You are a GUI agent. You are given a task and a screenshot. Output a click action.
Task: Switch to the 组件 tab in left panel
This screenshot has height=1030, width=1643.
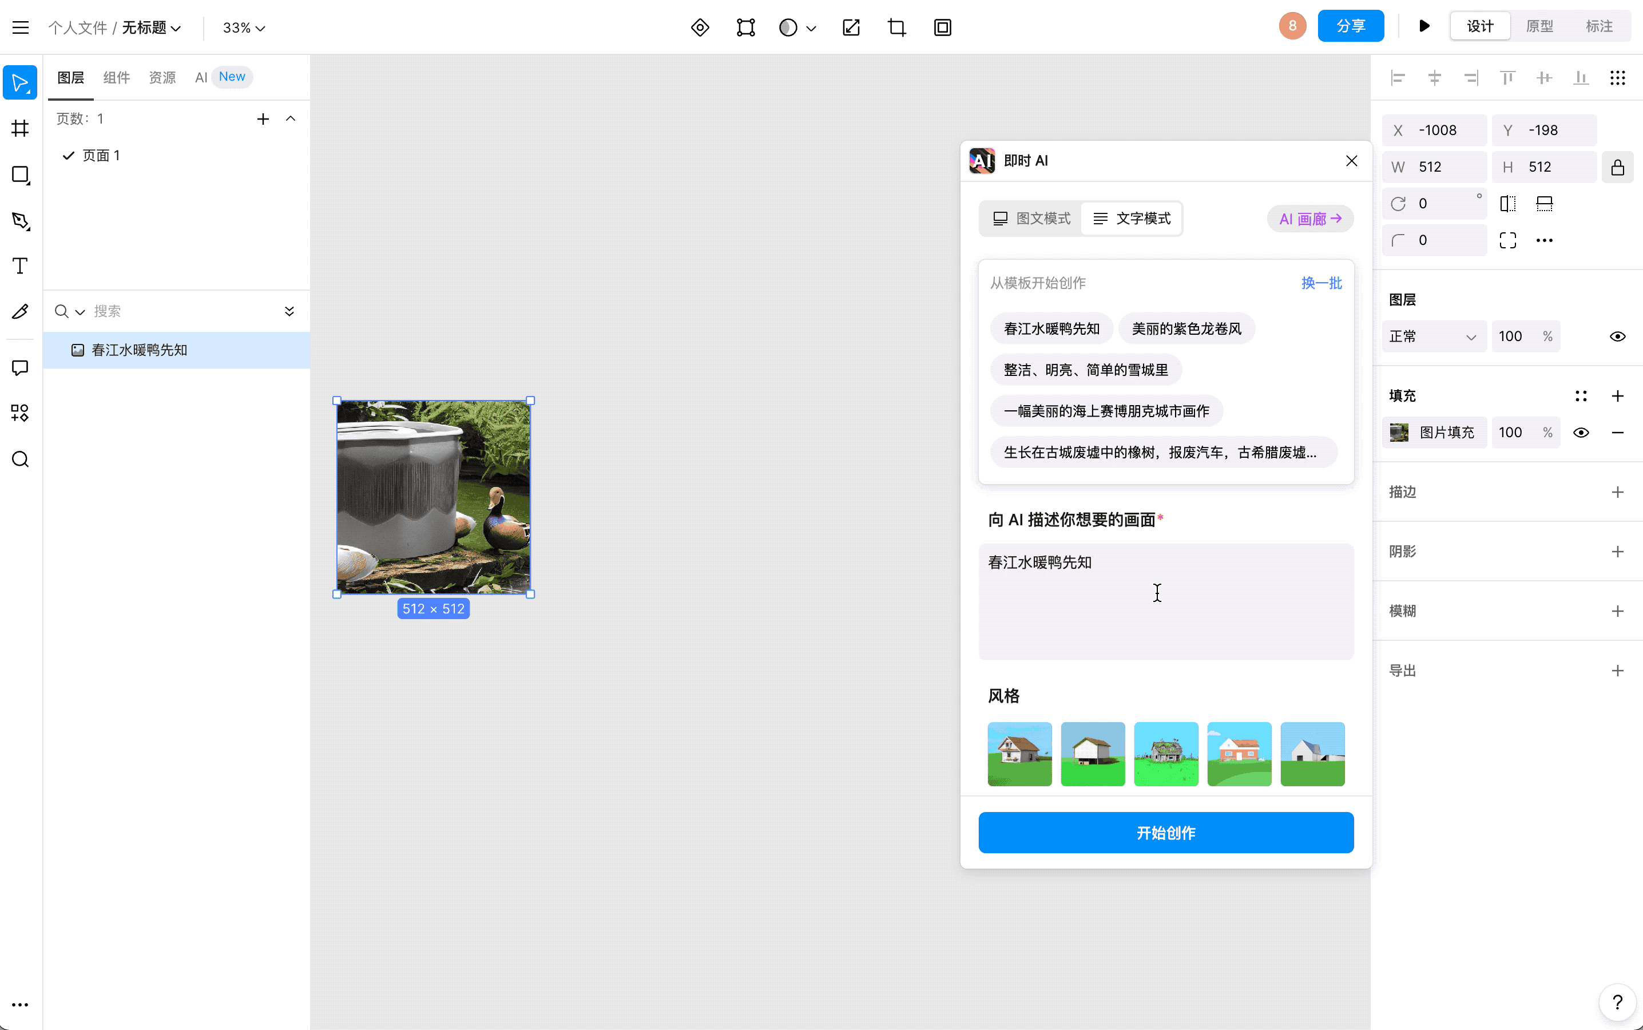coord(117,78)
